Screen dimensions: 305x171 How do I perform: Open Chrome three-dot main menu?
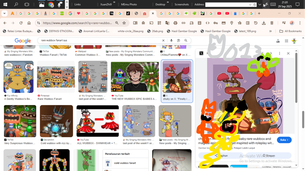[x=300, y=23]
